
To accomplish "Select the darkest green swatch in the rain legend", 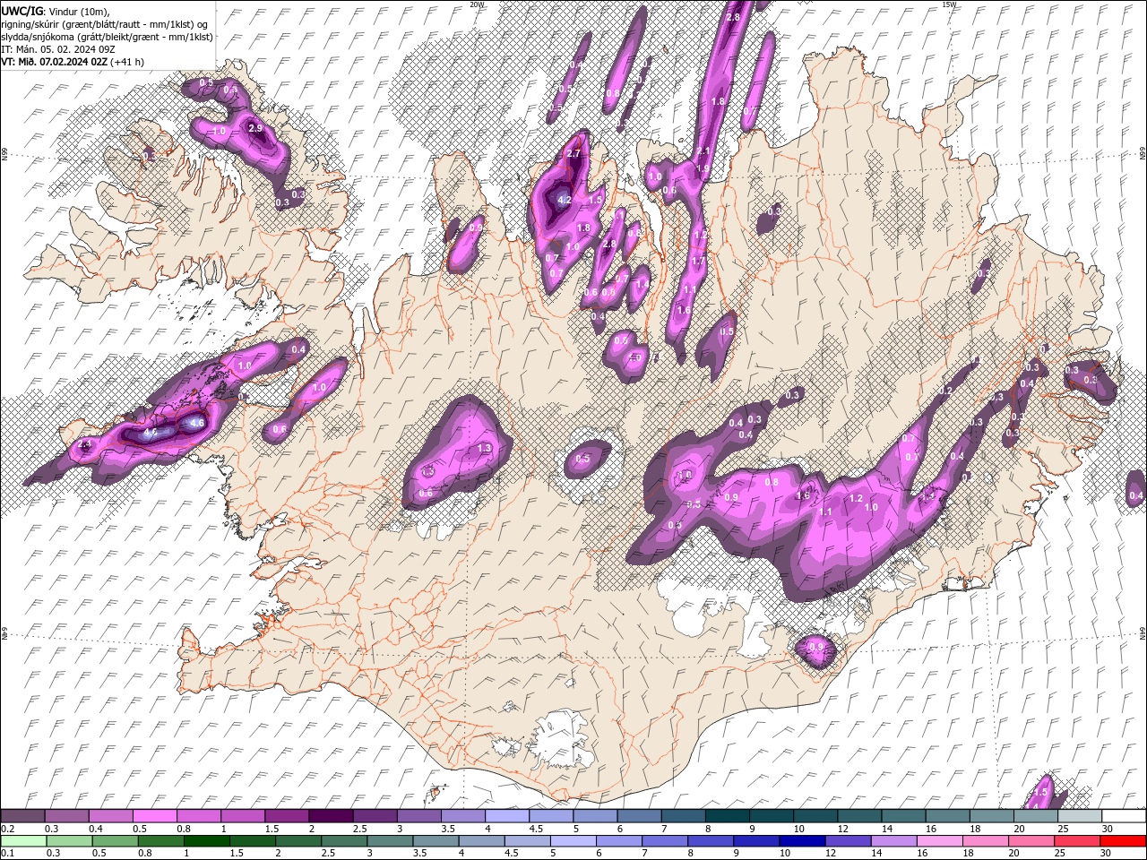I will (x=206, y=841).
